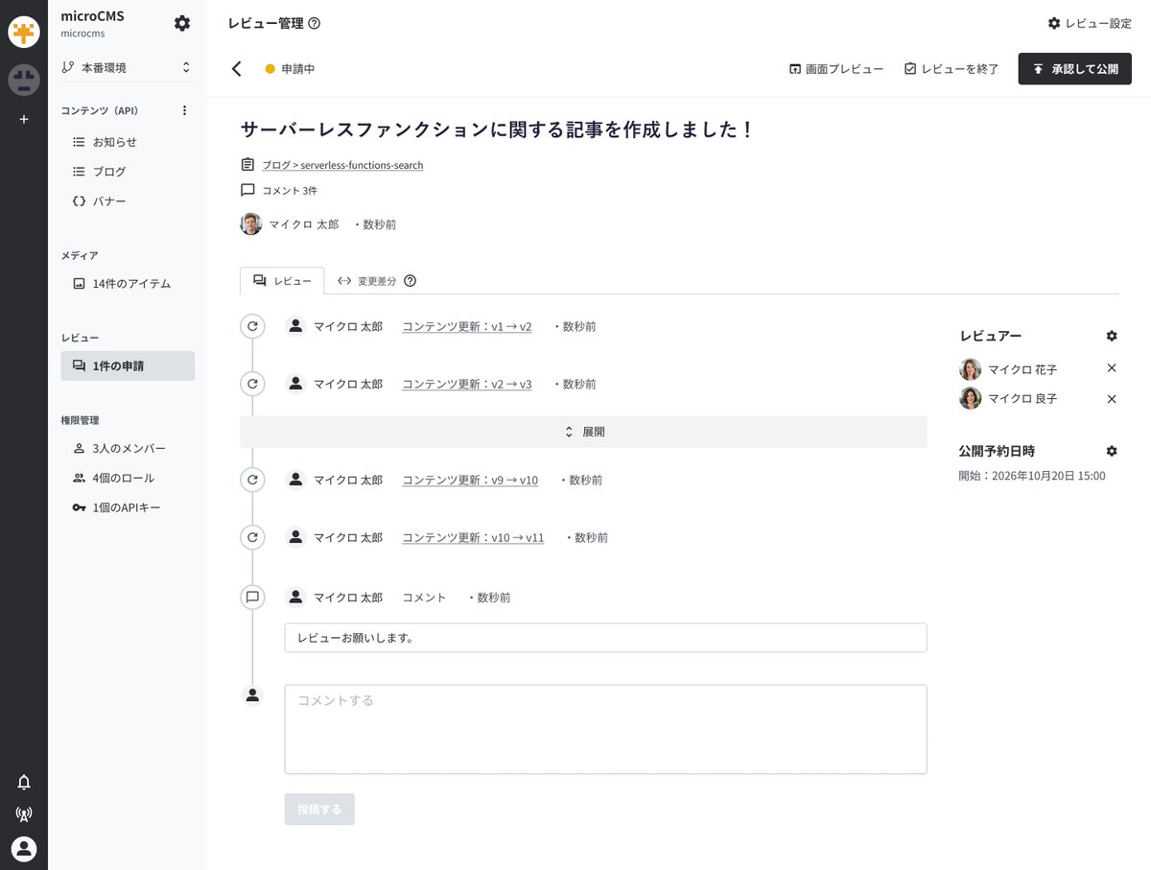
Task: Add a new service with plus icon
Action: 24,120
